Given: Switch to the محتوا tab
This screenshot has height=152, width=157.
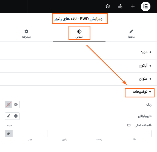Looking at the screenshot, I should coord(131,34).
